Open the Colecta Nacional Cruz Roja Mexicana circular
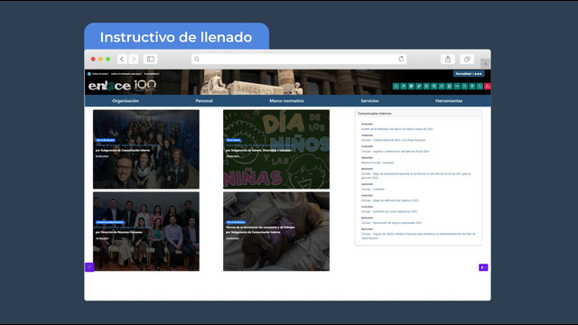Image resolution: width=578 pixels, height=325 pixels. click(x=394, y=140)
